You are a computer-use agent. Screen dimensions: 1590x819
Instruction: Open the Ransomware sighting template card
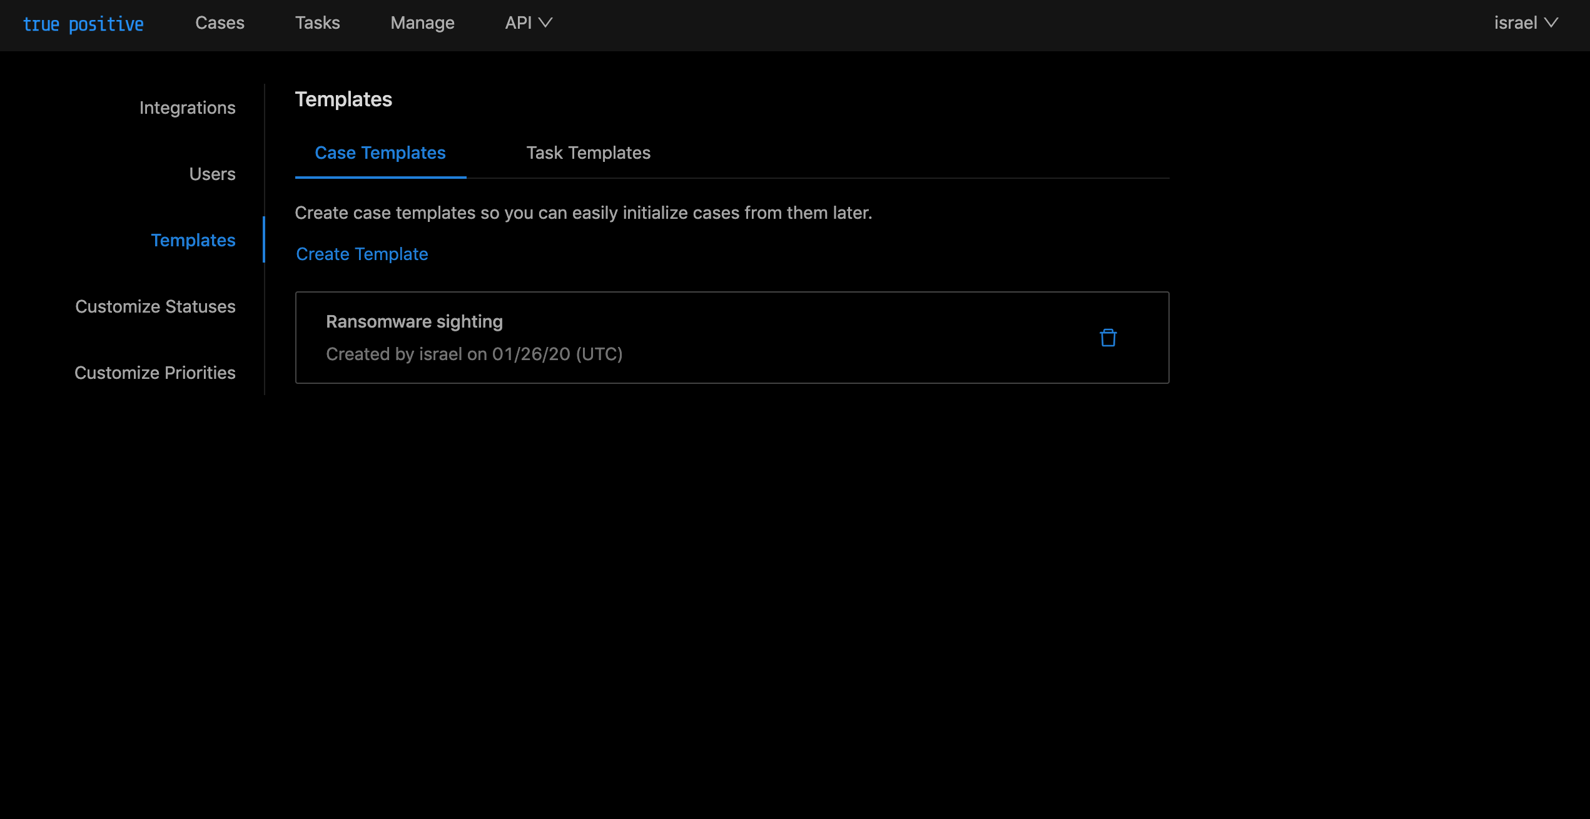click(x=688, y=338)
